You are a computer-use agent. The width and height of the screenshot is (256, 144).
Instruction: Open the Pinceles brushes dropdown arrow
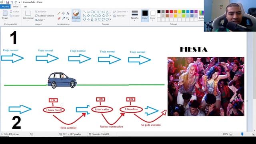(x=76, y=20)
